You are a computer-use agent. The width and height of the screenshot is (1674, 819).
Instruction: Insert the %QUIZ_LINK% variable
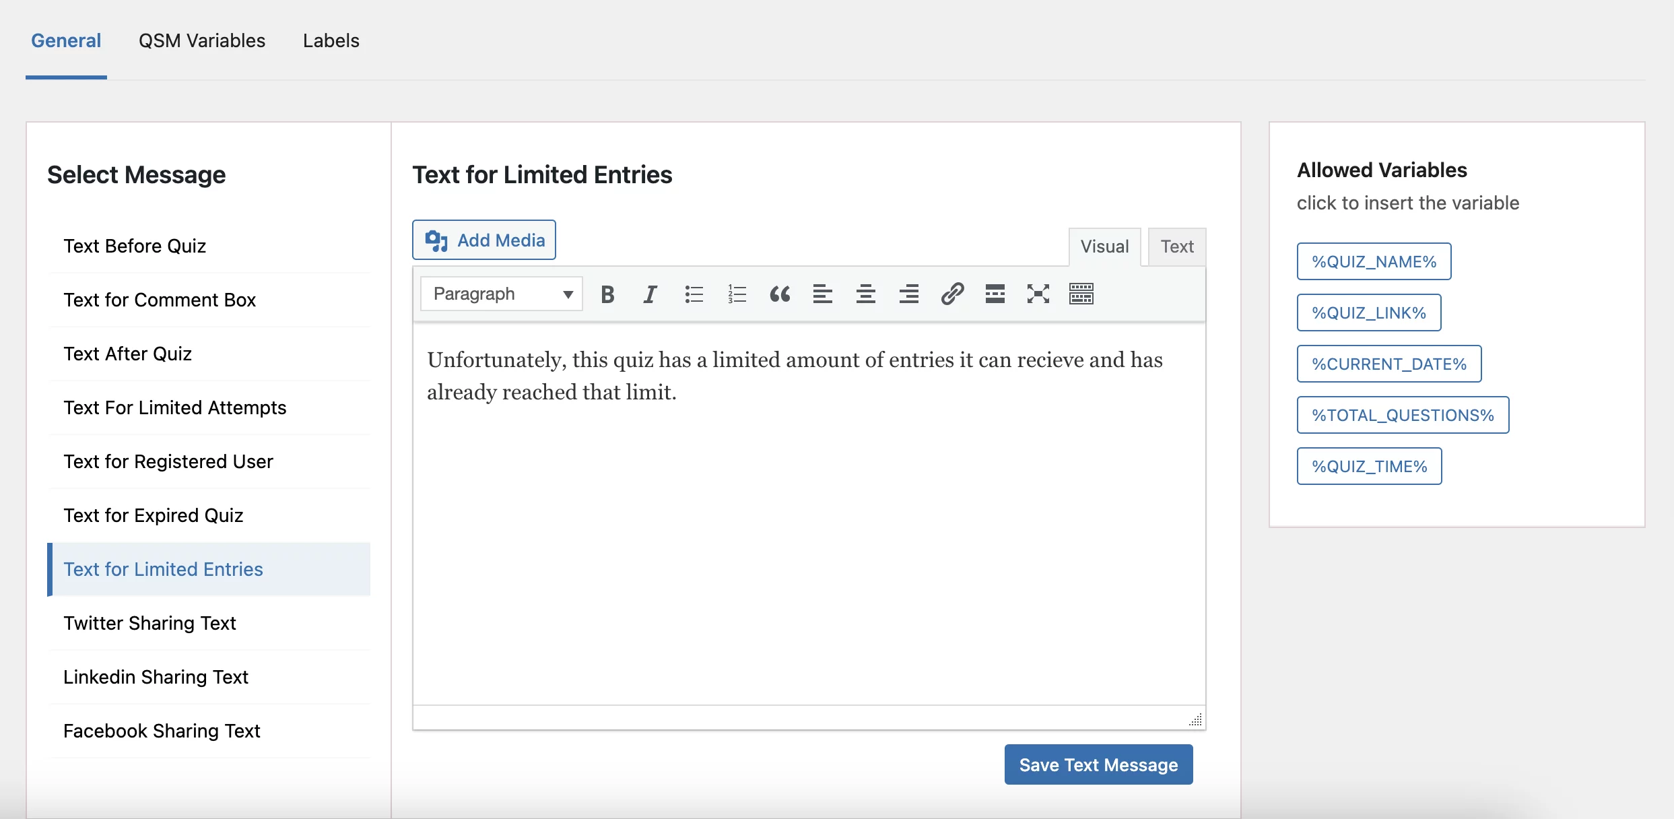[x=1369, y=313]
